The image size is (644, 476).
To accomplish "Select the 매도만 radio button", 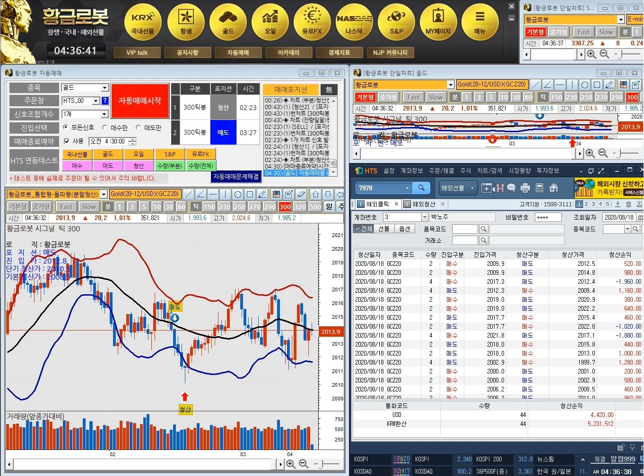I will (x=139, y=127).
